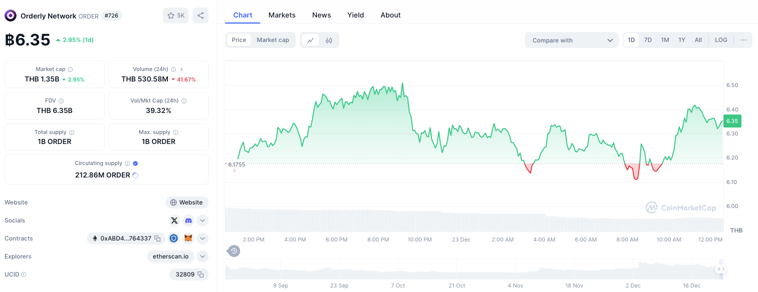Switch to line chart view
This screenshot has height=292, width=758.
point(310,40)
